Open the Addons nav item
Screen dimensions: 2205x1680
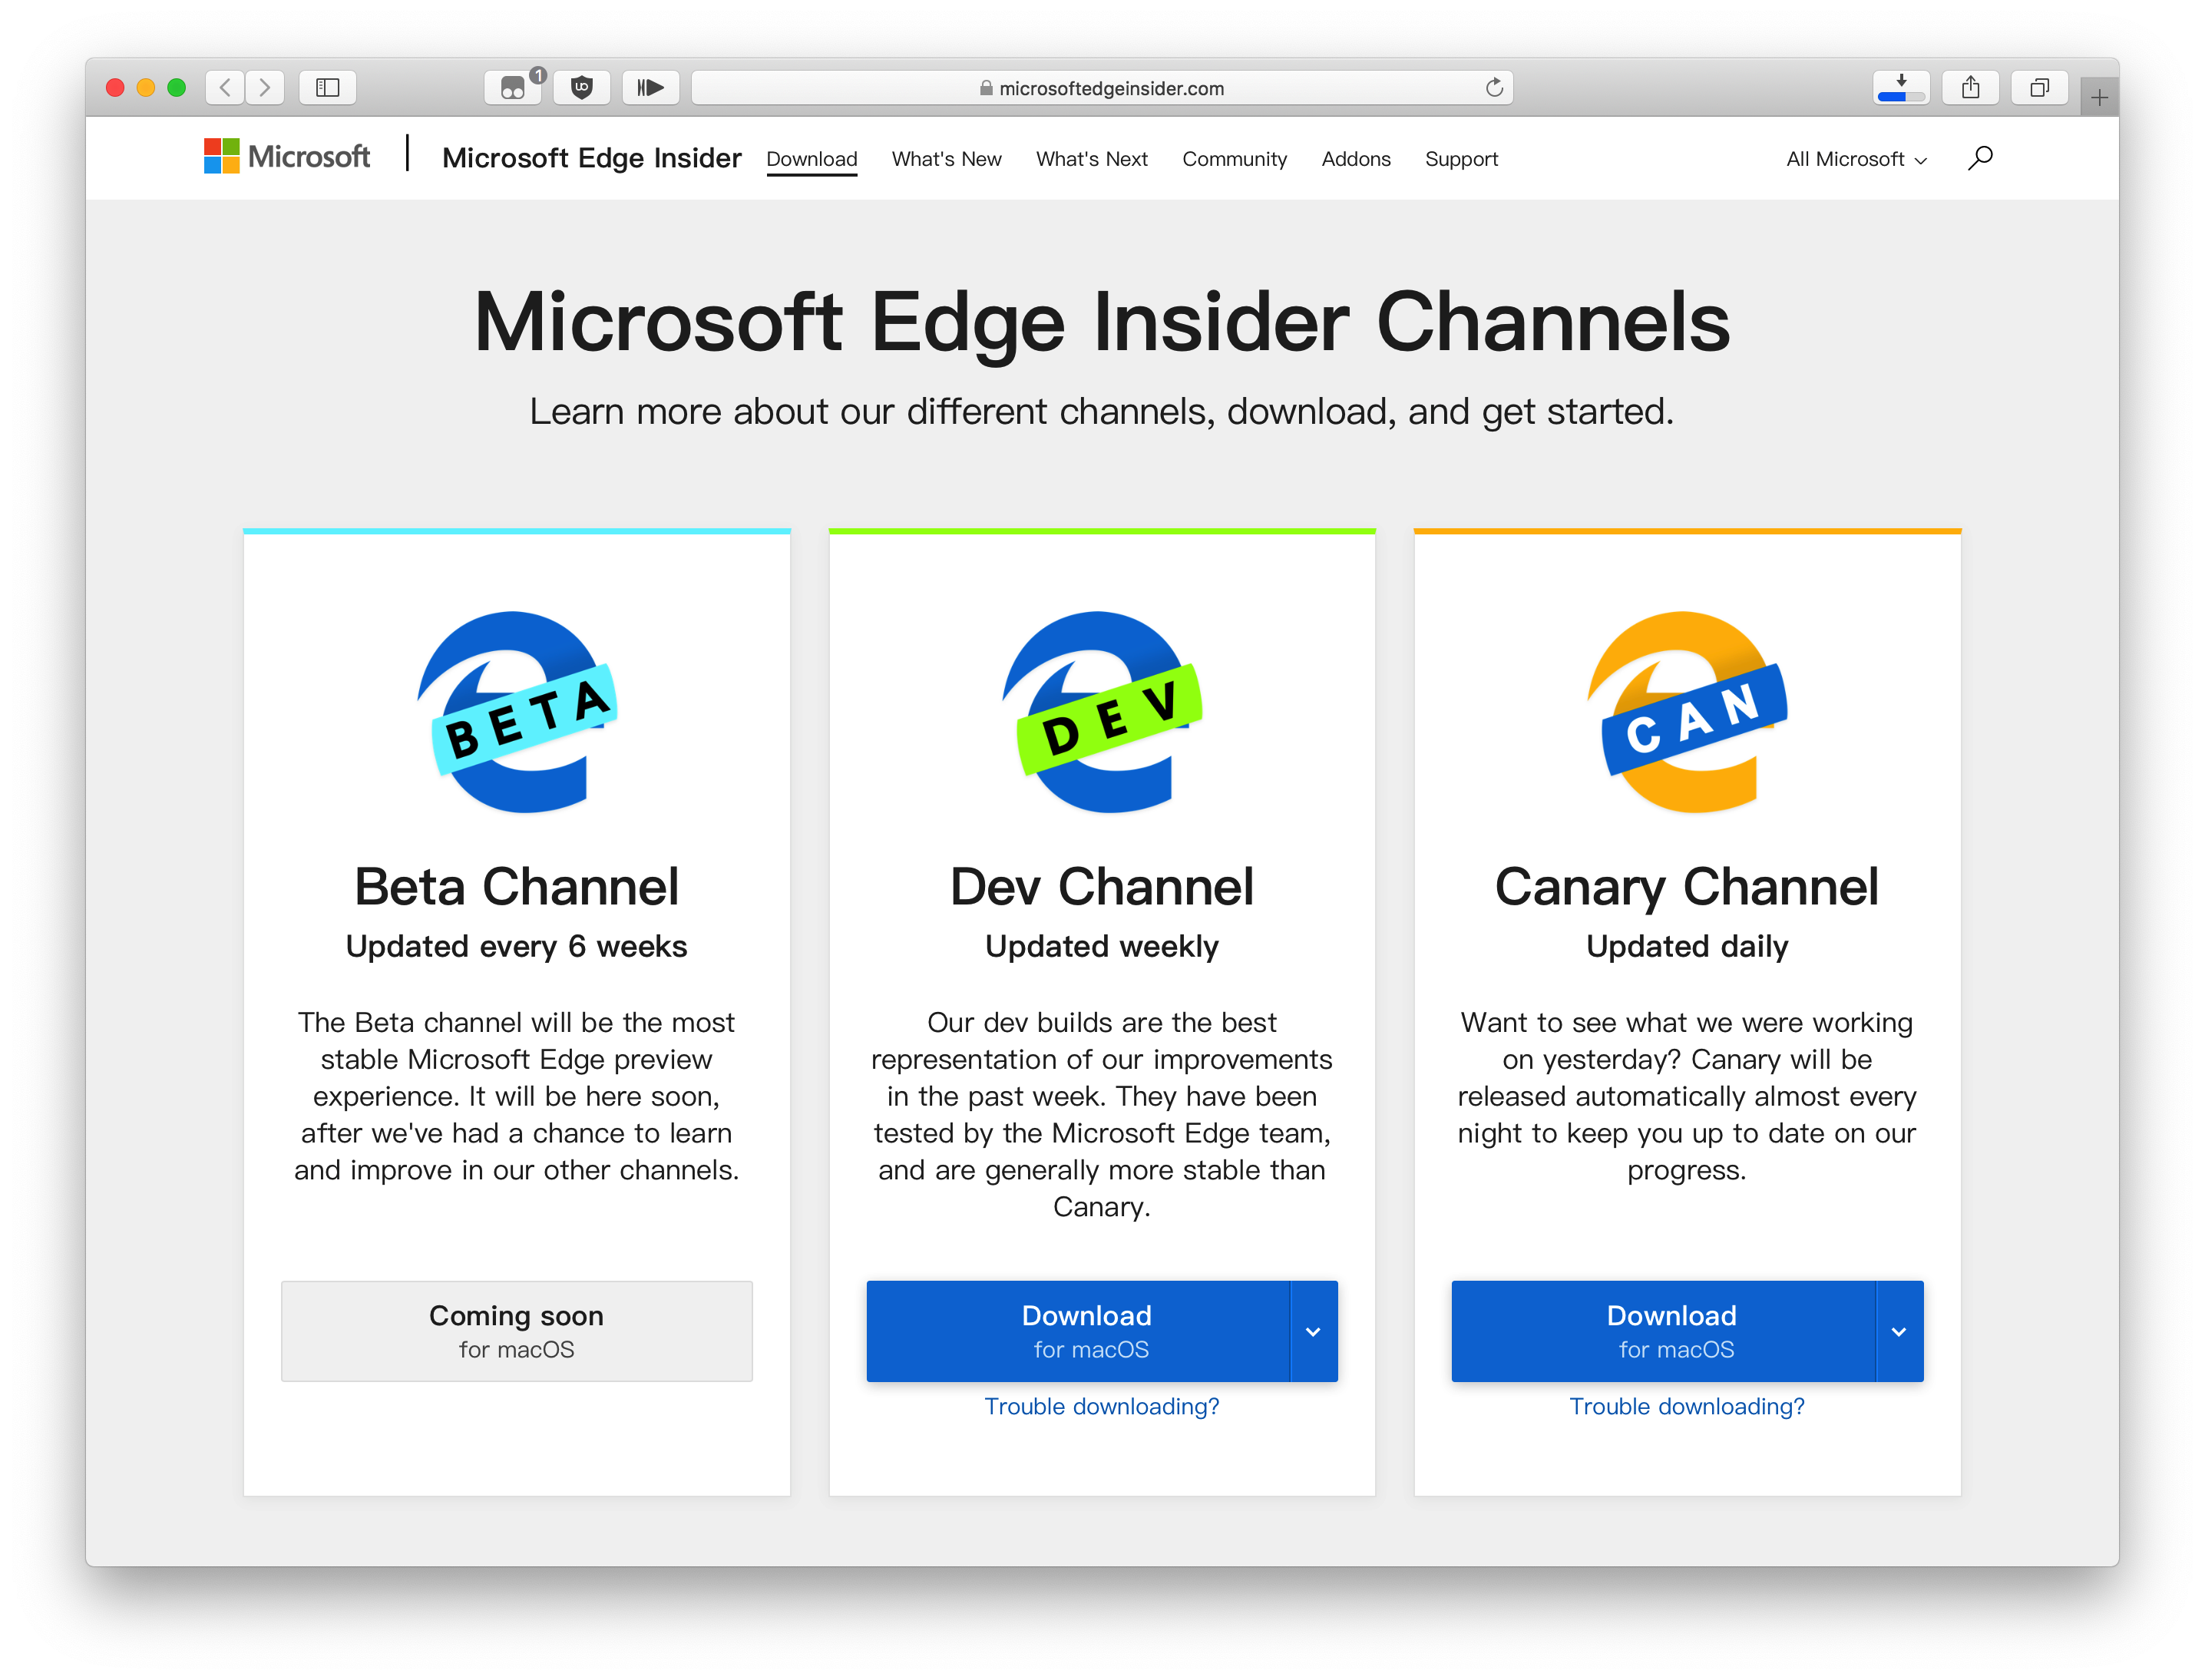pyautogui.click(x=1355, y=159)
